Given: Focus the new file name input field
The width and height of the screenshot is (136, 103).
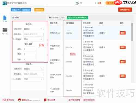Looking at the screenshot, I should coord(33,34).
